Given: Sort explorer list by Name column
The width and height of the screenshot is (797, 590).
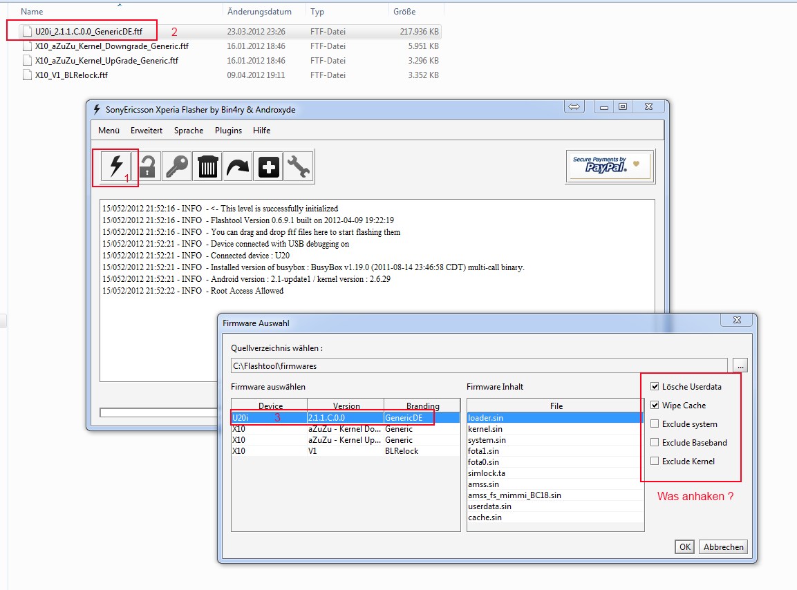Looking at the screenshot, I should click(x=32, y=11).
